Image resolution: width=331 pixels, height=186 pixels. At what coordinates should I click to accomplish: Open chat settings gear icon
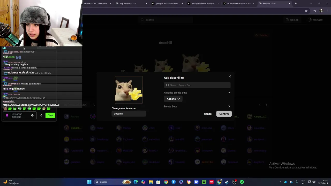(x=41, y=115)
